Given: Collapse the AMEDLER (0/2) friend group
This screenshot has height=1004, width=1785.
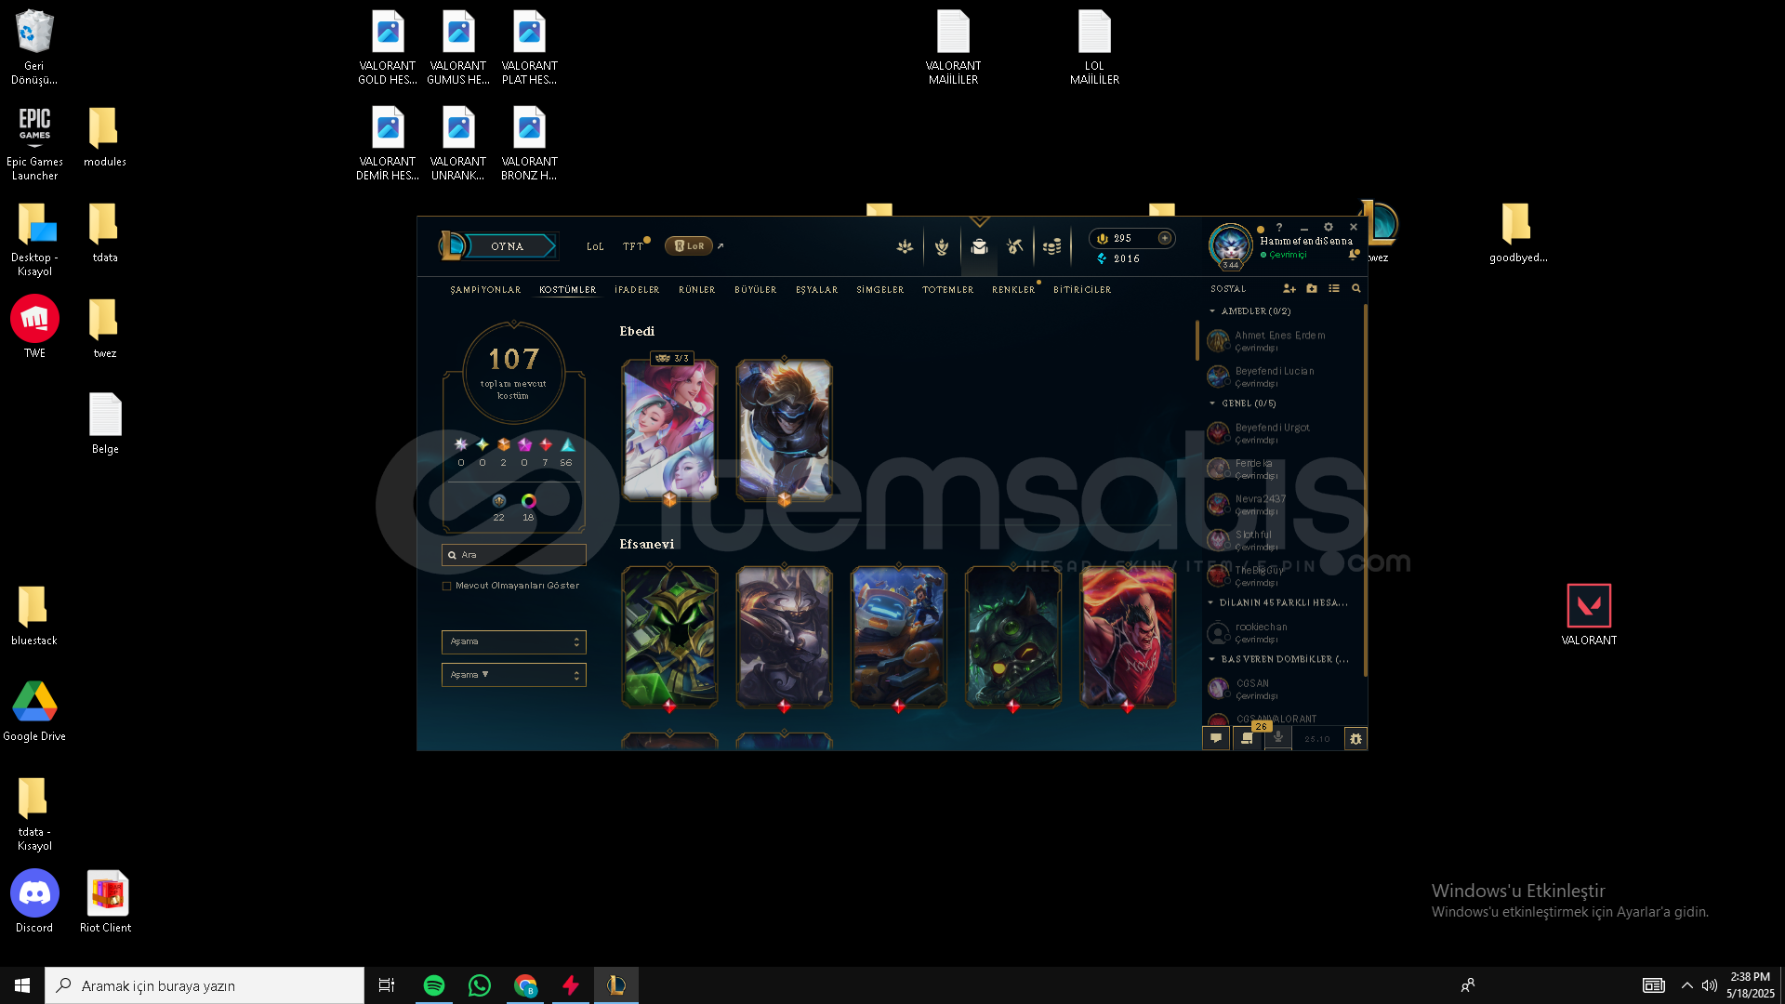Looking at the screenshot, I should 1212,311.
